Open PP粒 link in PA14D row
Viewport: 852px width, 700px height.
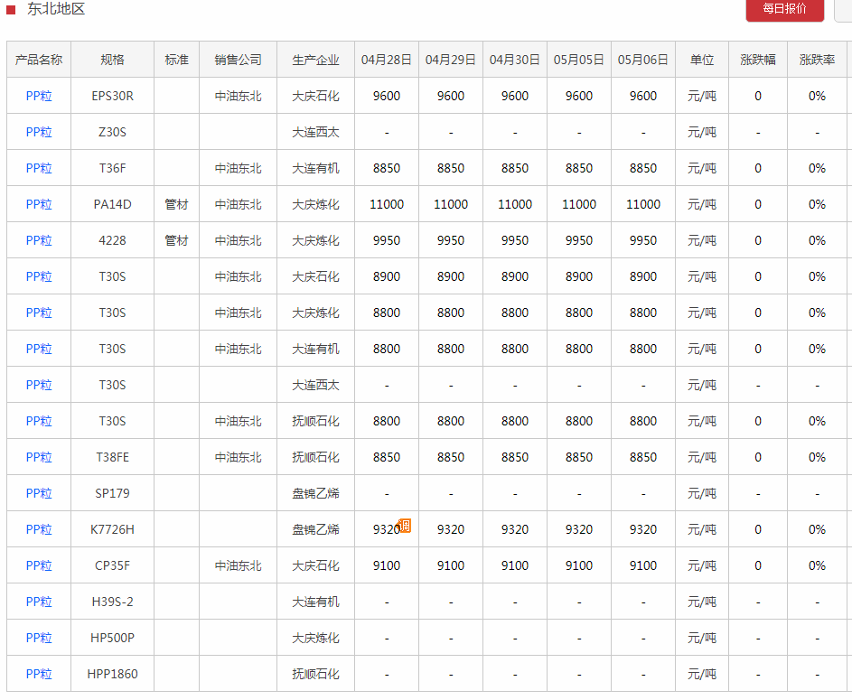(x=39, y=204)
